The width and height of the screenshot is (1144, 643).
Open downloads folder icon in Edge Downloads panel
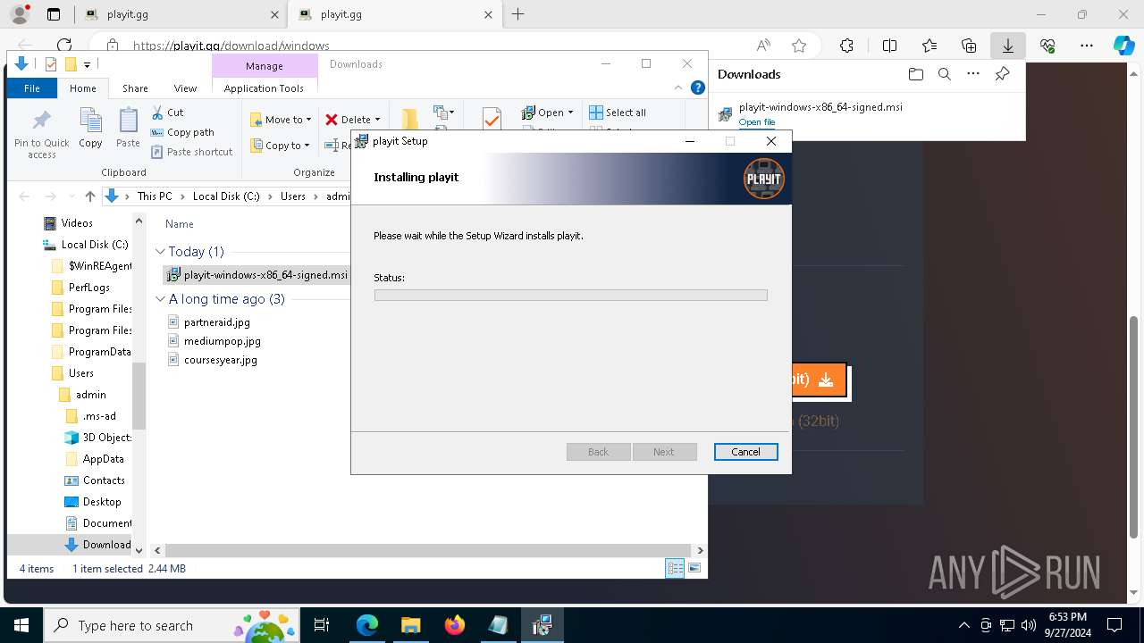coord(915,74)
